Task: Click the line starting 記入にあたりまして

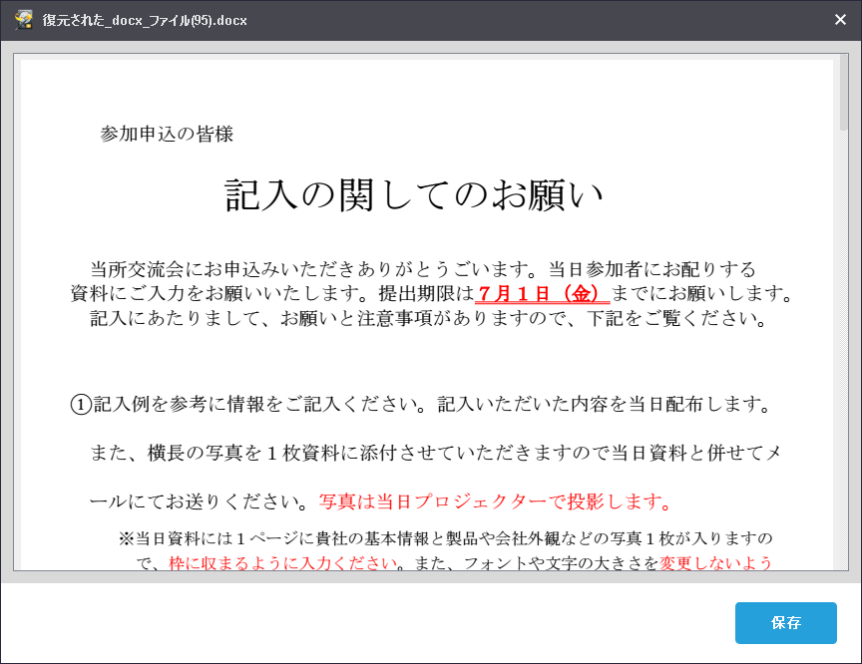Action: coord(428,319)
